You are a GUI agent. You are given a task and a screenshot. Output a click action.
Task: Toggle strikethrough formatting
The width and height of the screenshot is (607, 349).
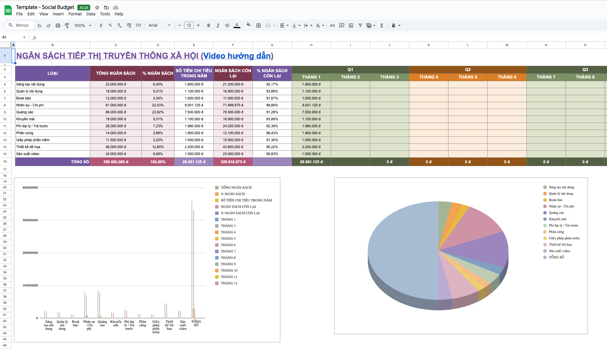227,26
